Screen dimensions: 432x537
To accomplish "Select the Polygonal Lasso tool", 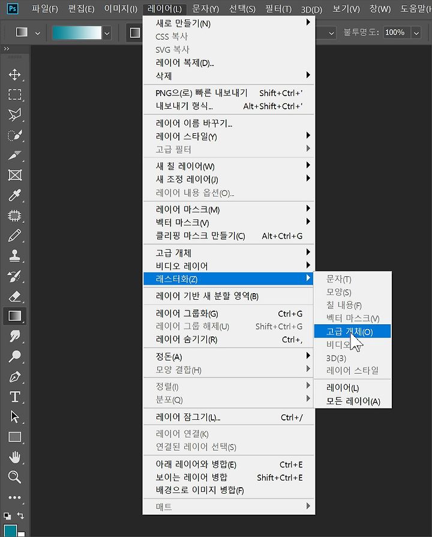I will 14,114.
